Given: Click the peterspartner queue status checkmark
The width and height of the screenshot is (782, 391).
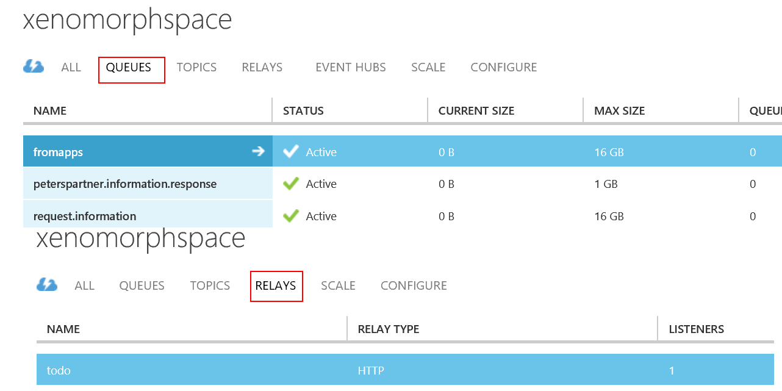Looking at the screenshot, I should click(x=292, y=184).
